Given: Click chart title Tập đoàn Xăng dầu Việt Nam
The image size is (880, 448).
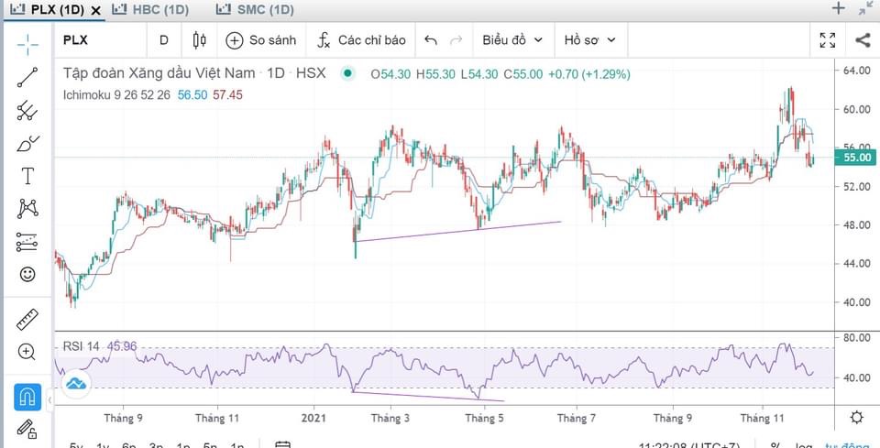Looking at the screenshot, I should (x=159, y=73).
